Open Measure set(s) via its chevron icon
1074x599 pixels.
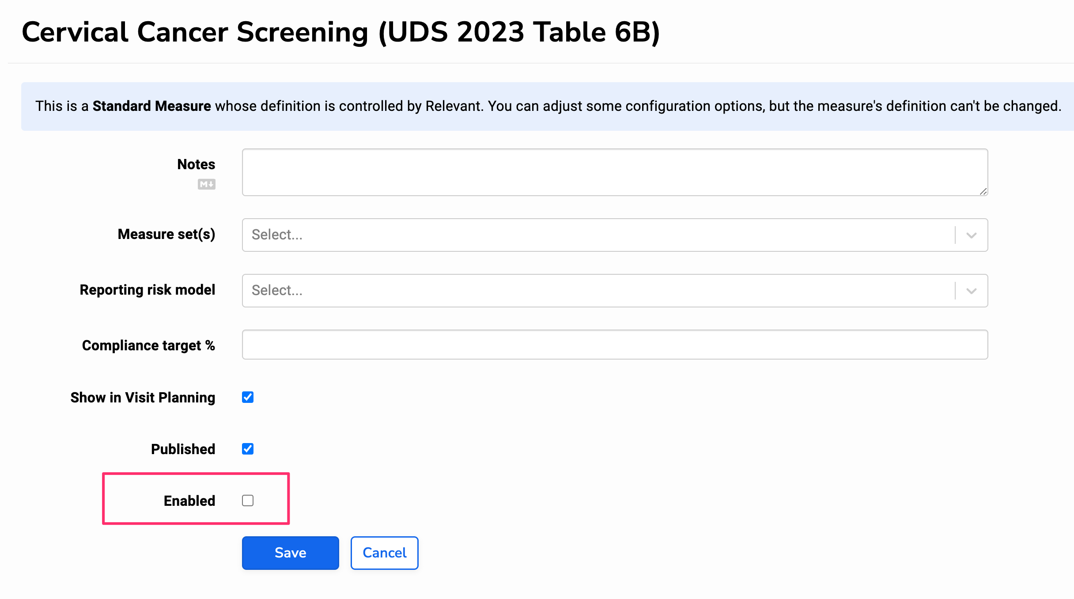971,235
